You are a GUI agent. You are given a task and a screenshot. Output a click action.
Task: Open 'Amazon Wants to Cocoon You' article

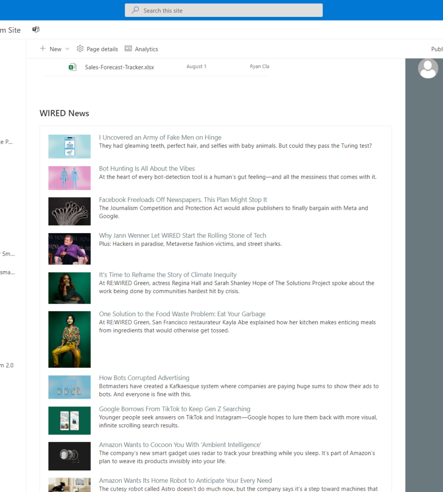pyautogui.click(x=180, y=444)
